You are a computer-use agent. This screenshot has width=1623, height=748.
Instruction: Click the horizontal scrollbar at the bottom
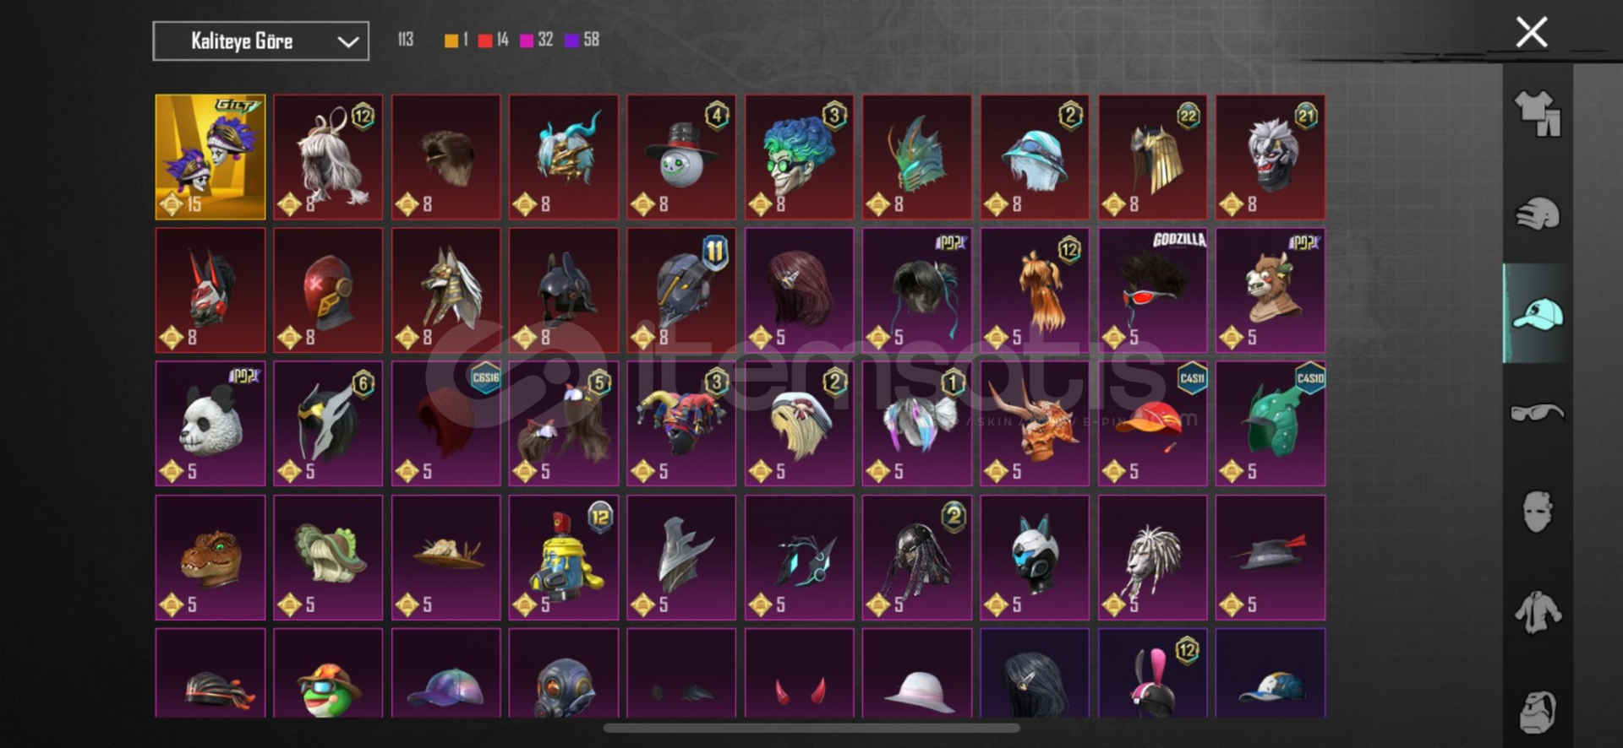pos(811,728)
